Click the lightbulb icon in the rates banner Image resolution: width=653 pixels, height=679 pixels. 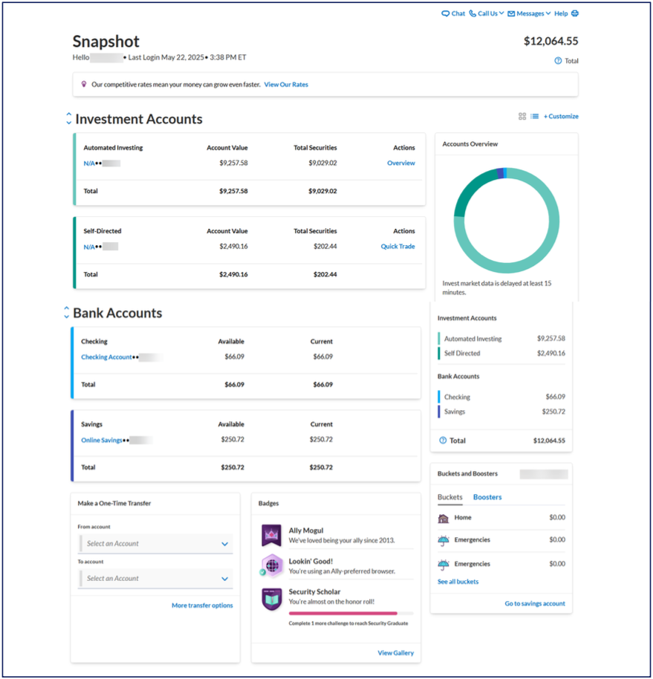click(x=83, y=84)
